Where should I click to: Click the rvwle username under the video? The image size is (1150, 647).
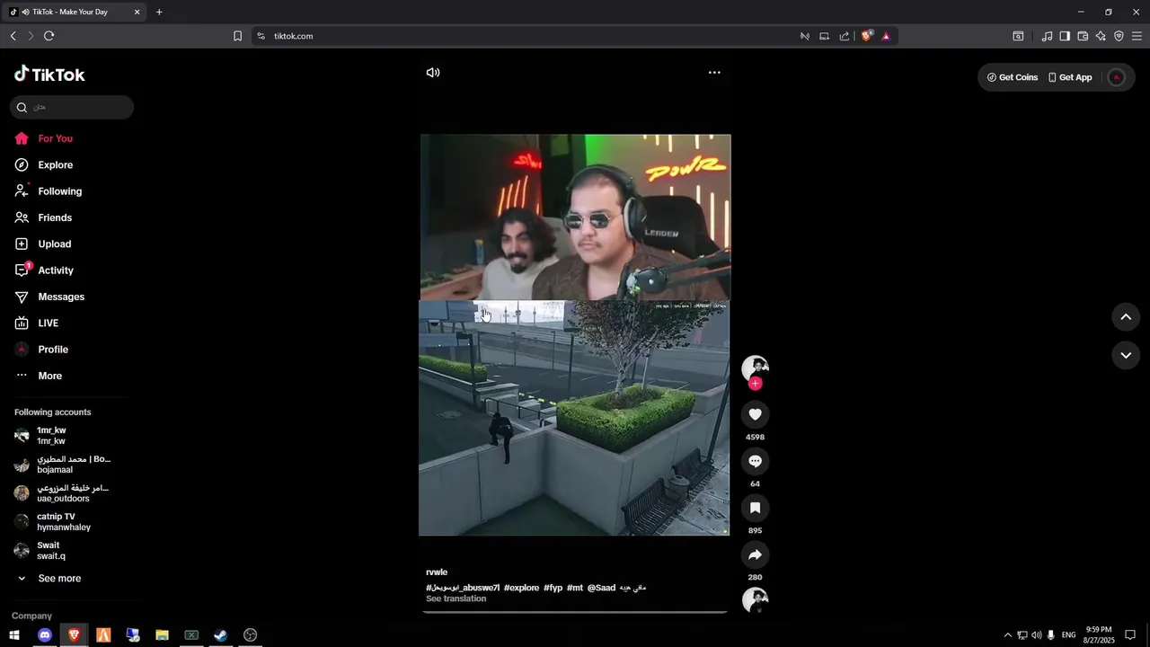[437, 572]
